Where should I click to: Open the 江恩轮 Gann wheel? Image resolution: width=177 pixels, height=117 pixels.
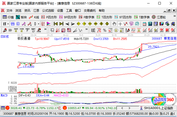pyautogui.click(x=159, y=17)
